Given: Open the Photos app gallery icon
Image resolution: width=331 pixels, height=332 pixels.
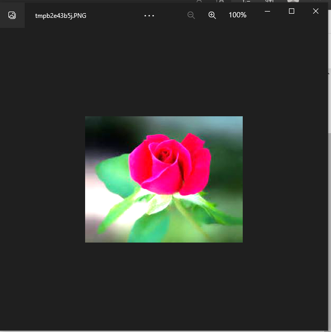Looking at the screenshot, I should tap(12, 15).
